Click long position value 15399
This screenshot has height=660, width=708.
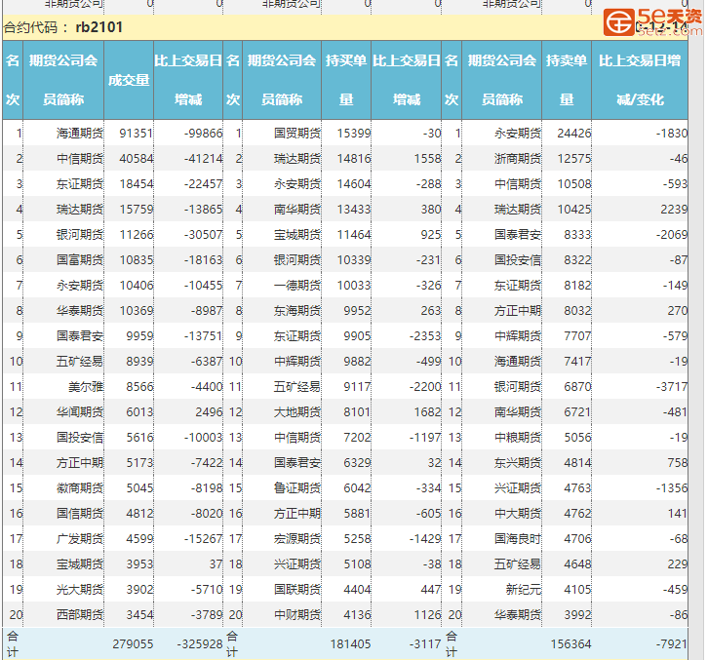pos(354,134)
